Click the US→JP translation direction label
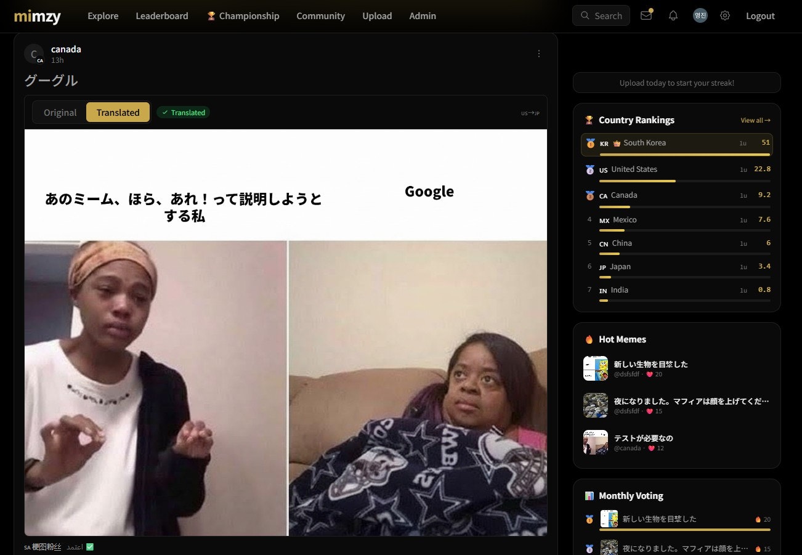The width and height of the screenshot is (802, 555). point(530,113)
